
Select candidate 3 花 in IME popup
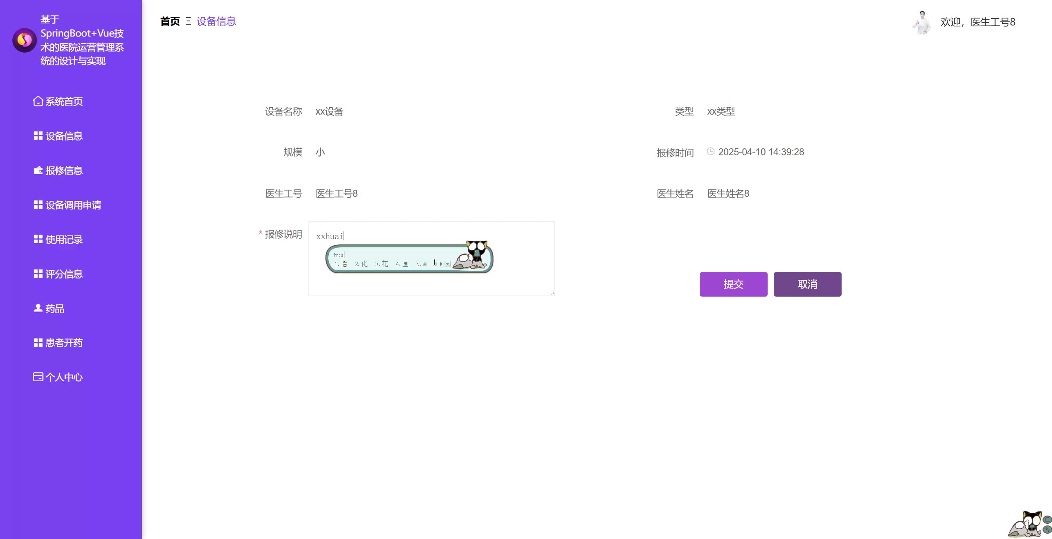[382, 264]
